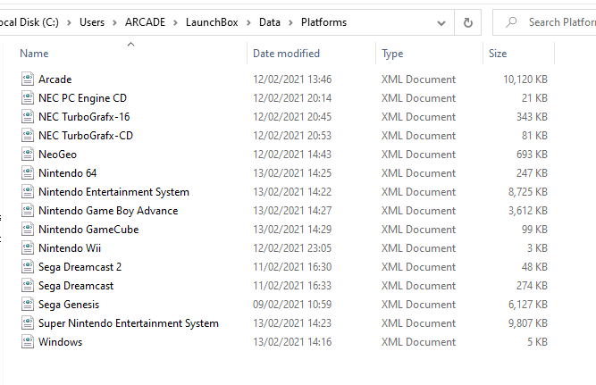Viewport: 596px width, 385px height.
Task: Refresh the Platforms folder view
Action: click(x=468, y=22)
